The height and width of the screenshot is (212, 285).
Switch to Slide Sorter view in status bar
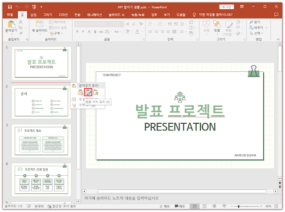204,206
